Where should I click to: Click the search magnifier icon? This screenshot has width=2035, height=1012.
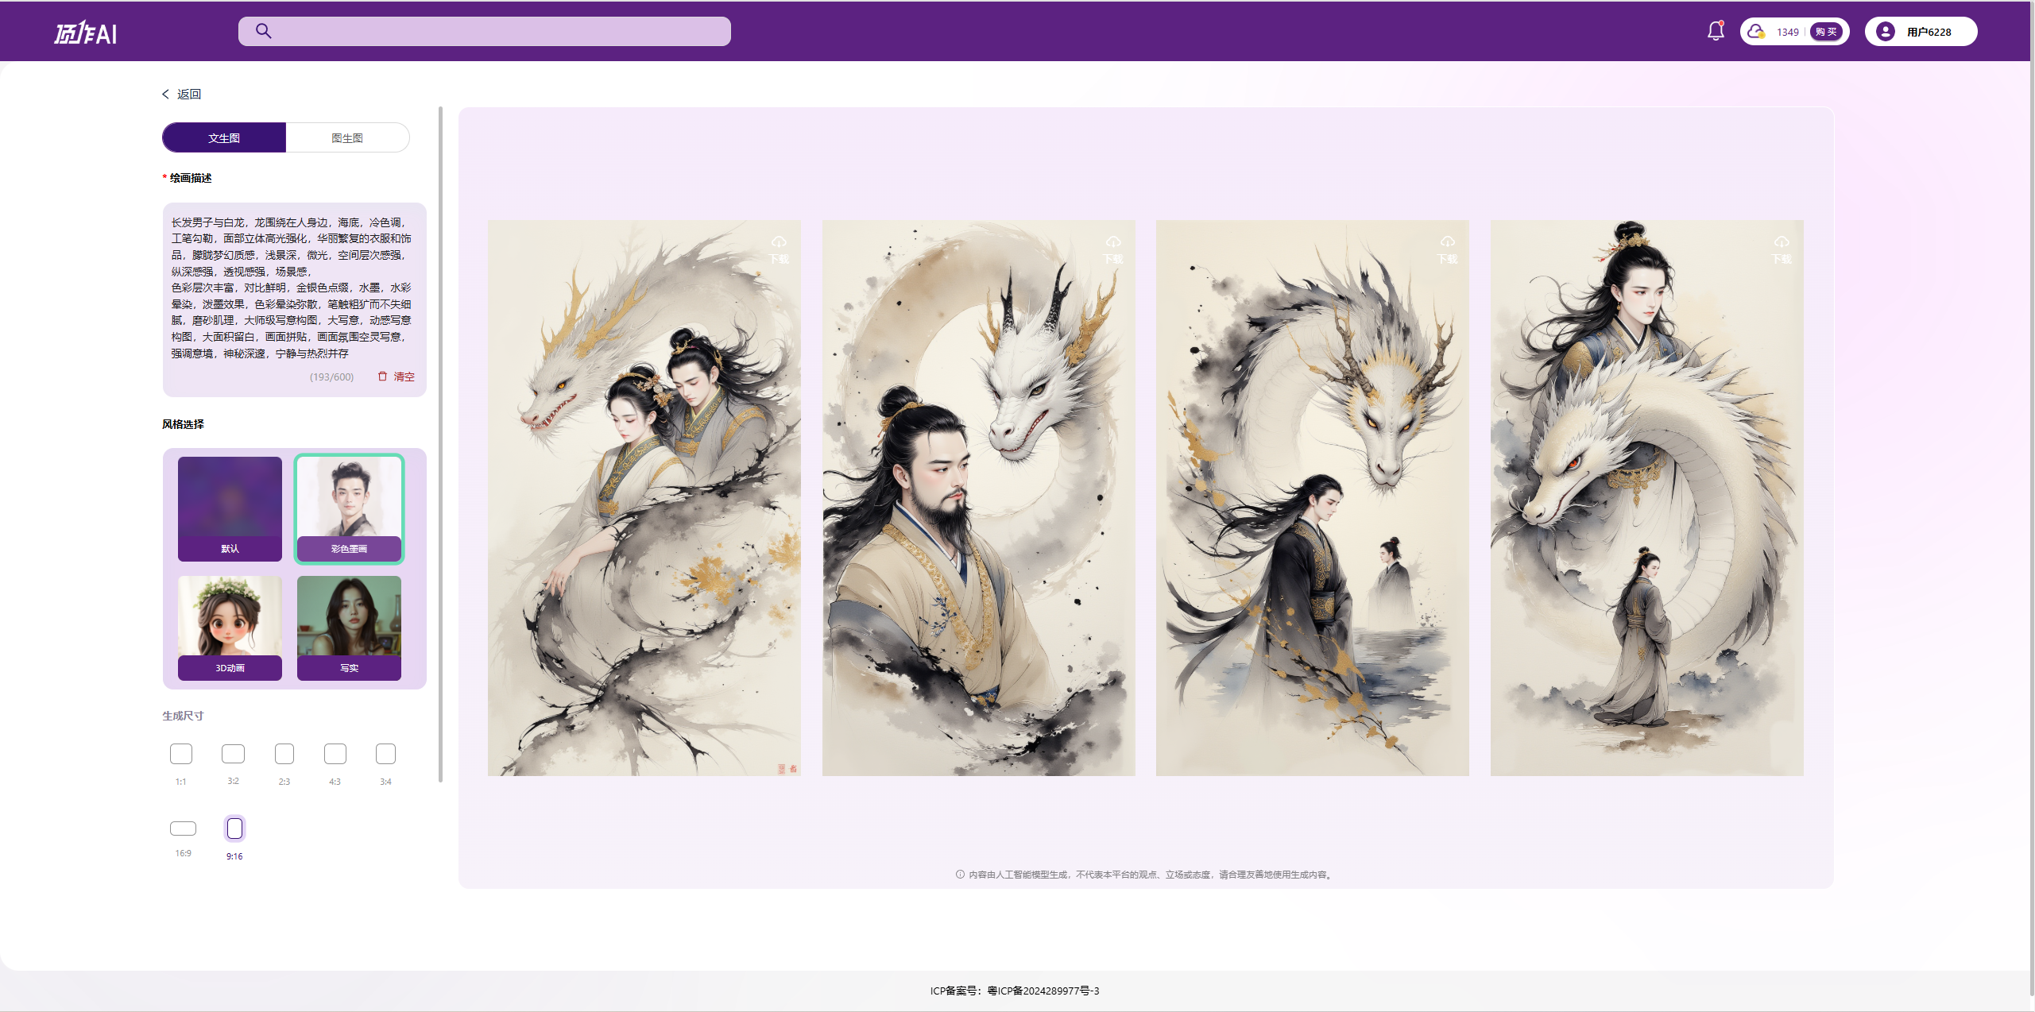click(x=264, y=31)
